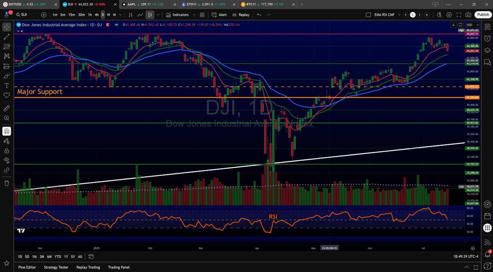The width and height of the screenshot is (493, 272).
Task: Add symbol to compare with plus icon
Action: coord(44,14)
